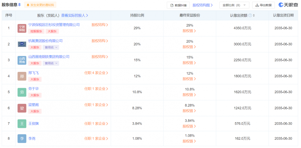Open 任职 1 家企业 for 劳于华

[x=96, y=89]
